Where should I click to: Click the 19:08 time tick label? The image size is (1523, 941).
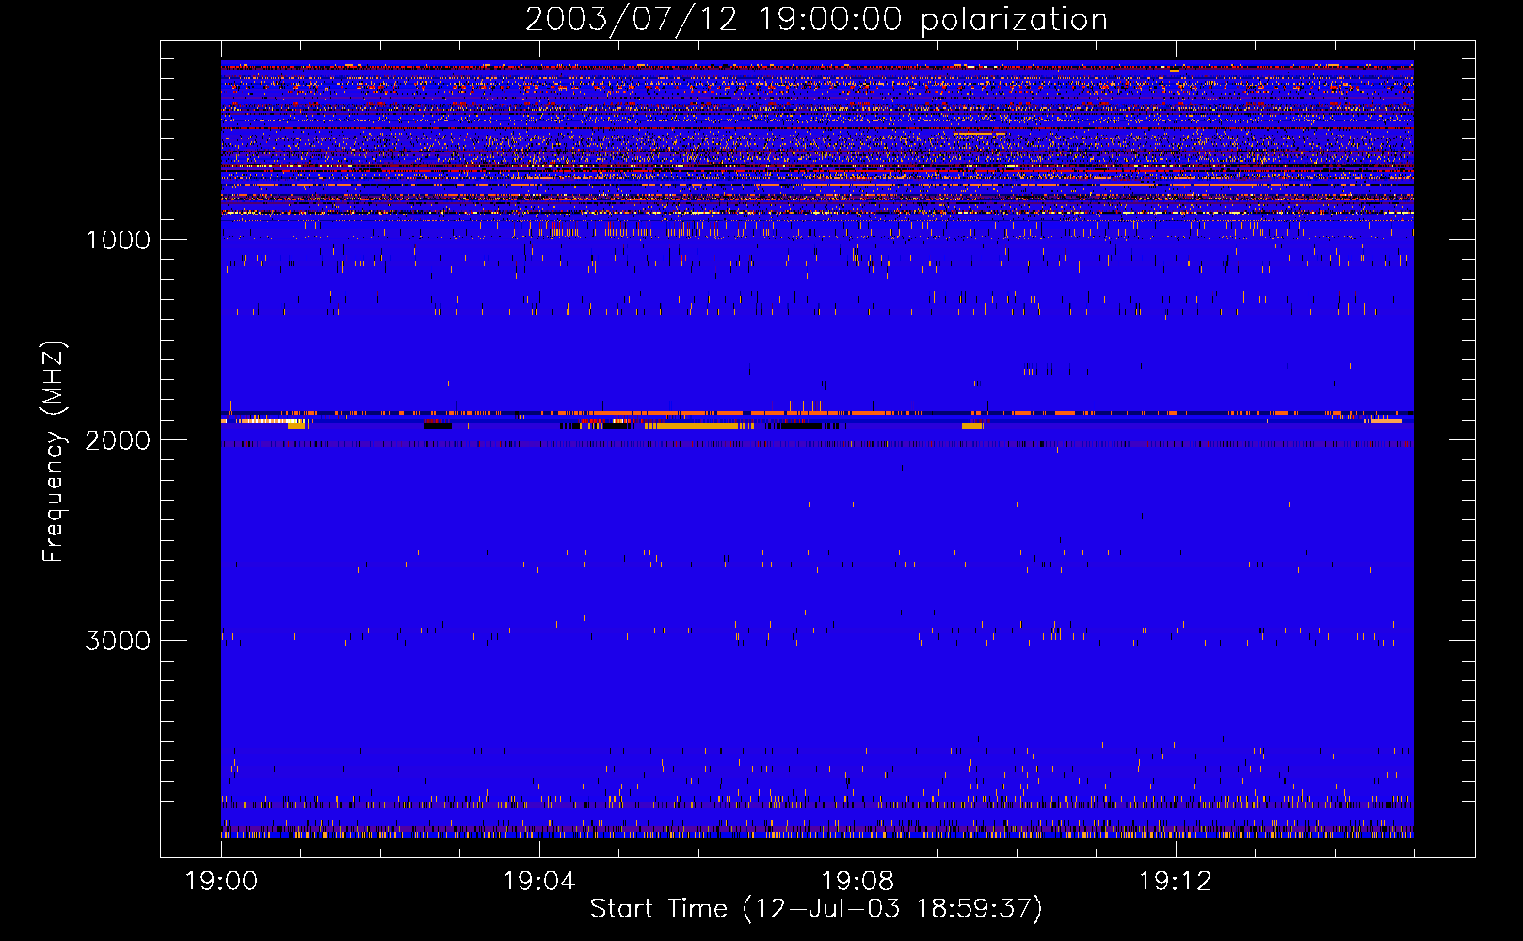(858, 882)
